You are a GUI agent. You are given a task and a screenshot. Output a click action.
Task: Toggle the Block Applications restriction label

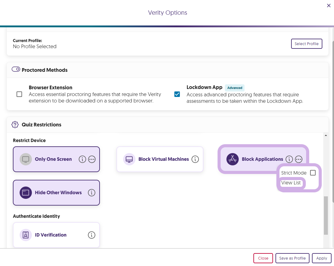click(262, 159)
